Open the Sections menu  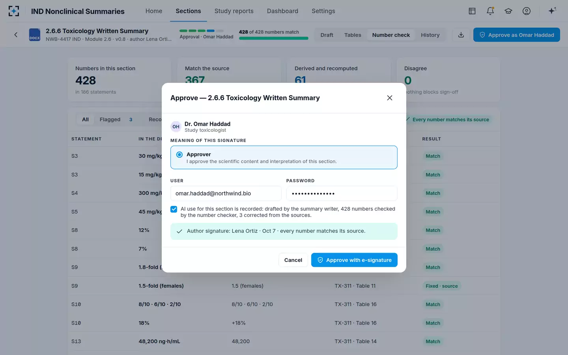[x=188, y=11]
